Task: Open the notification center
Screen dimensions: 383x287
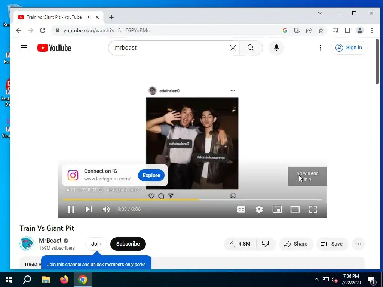Action: [x=371, y=280]
